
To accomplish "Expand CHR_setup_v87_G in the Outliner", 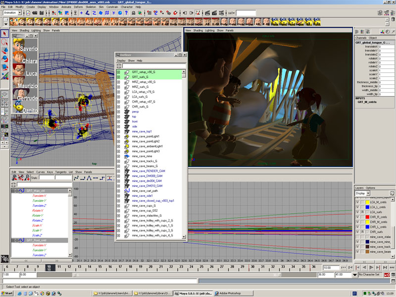I will pos(118,102).
